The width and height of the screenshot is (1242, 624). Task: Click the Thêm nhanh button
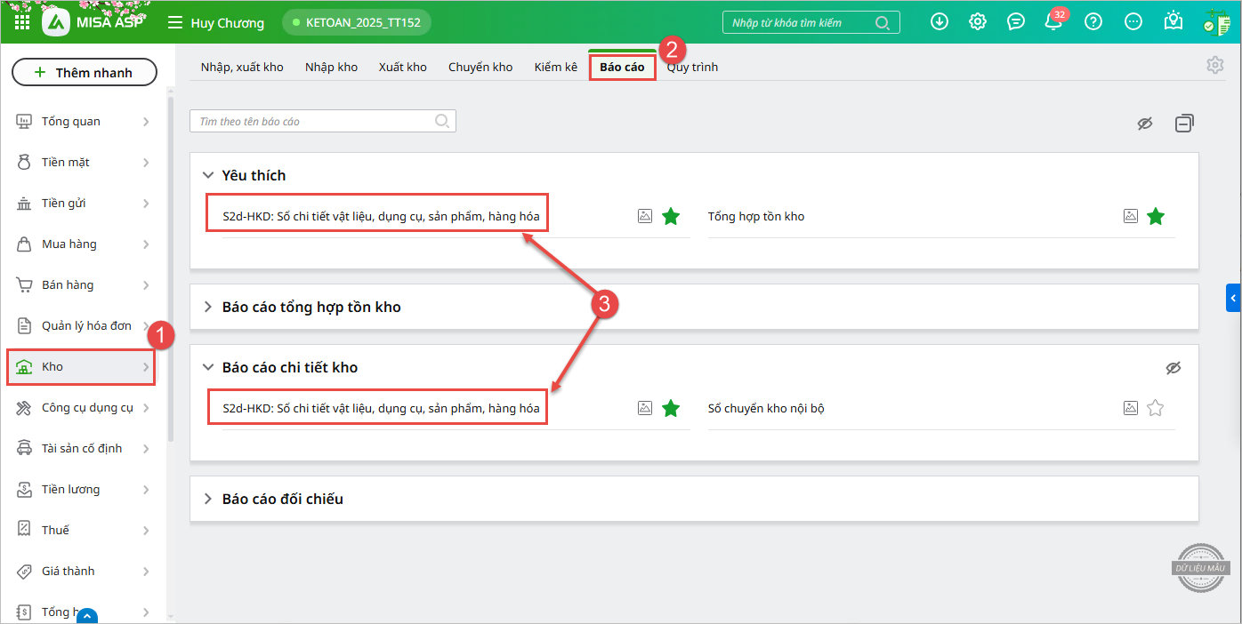click(x=85, y=73)
